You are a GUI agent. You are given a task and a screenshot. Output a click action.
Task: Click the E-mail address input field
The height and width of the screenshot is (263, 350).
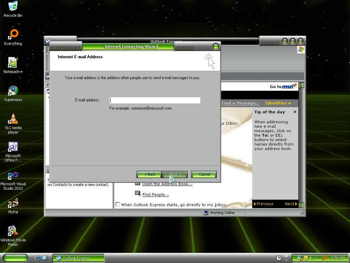tap(155, 100)
